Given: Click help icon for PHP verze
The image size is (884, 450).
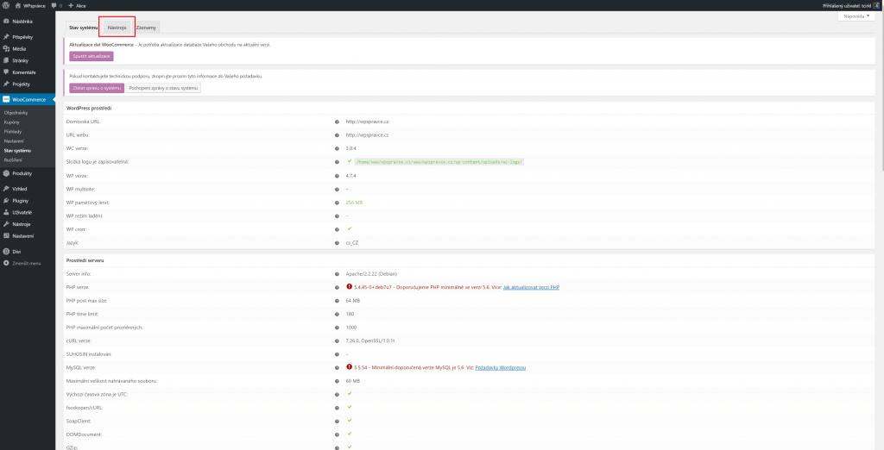Looking at the screenshot, I should (x=337, y=287).
